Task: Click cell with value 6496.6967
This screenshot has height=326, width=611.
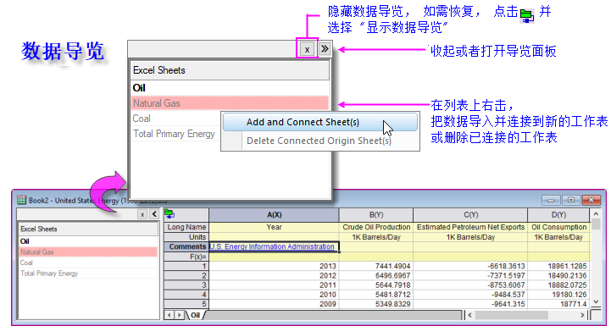Action: [376, 276]
